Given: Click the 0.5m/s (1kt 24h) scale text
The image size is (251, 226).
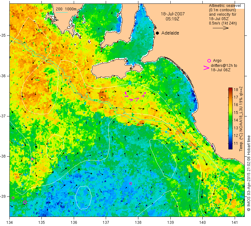Looking at the screenshot, I should (x=223, y=23).
